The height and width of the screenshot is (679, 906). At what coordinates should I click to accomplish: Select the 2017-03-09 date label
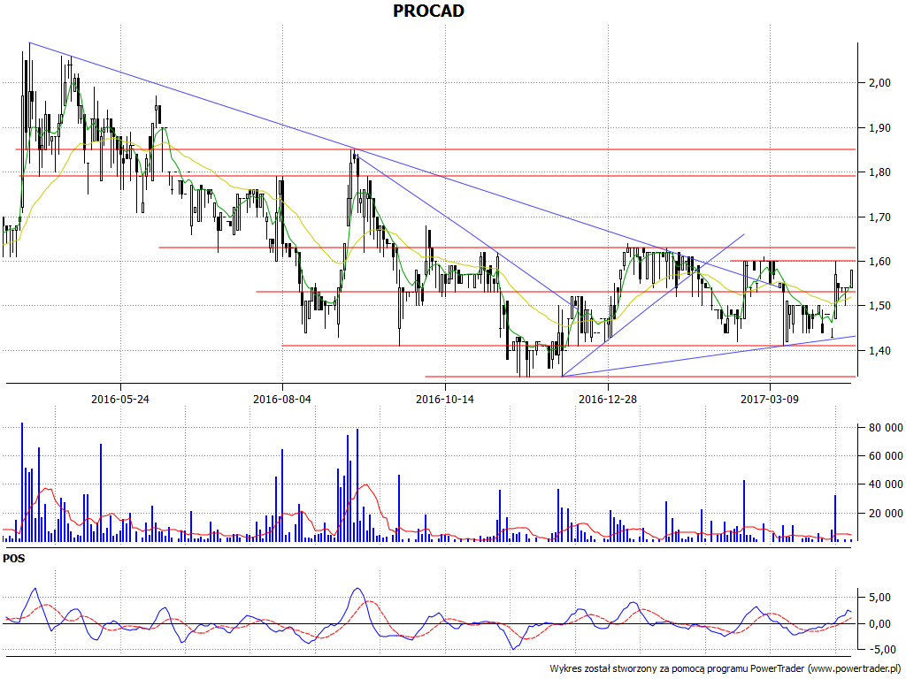(x=770, y=399)
